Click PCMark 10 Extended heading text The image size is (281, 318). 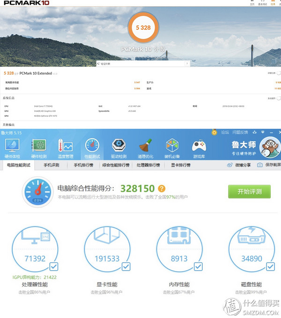tap(36, 73)
